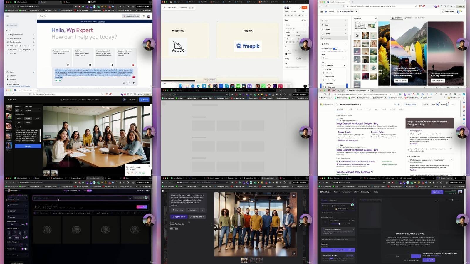Click the upload structure image tile
470x264 pixels.
point(357,36)
